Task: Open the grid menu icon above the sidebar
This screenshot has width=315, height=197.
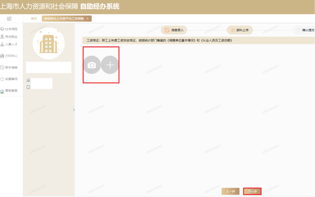Action: point(9,19)
